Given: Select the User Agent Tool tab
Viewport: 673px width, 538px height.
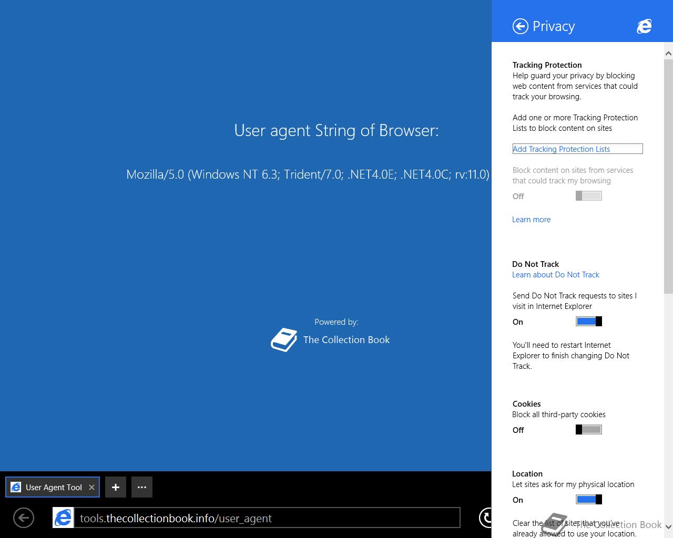Looking at the screenshot, I should (x=53, y=487).
